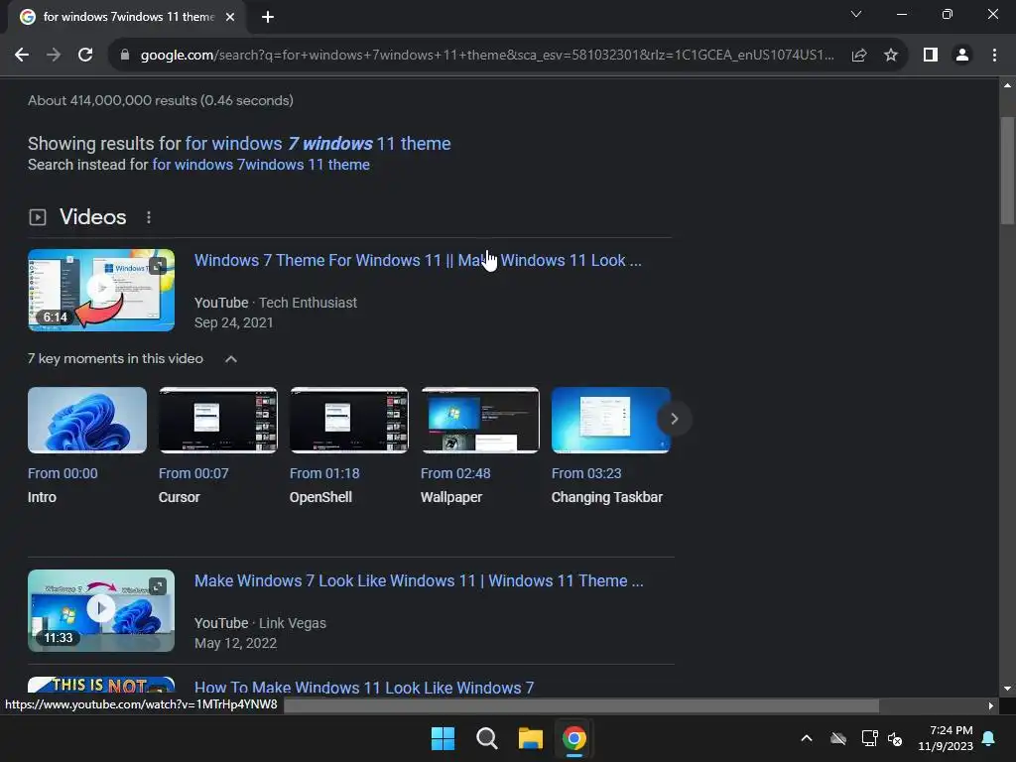Play the 6:14 video thumbnail
Screen dimensions: 1016x762
click(101, 291)
